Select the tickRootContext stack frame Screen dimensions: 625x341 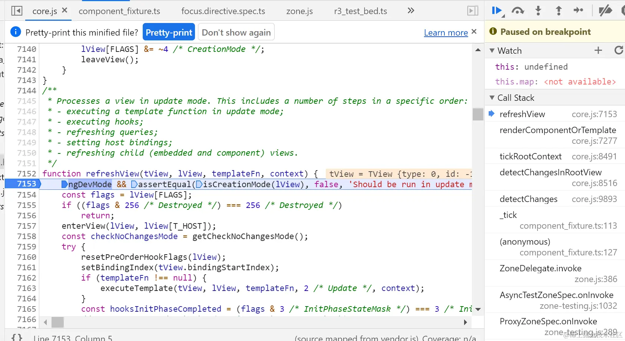pos(555,156)
